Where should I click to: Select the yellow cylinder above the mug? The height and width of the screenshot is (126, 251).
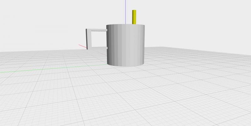(134, 17)
